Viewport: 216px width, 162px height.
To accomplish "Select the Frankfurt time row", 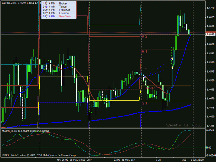I will (x=59, y=10).
